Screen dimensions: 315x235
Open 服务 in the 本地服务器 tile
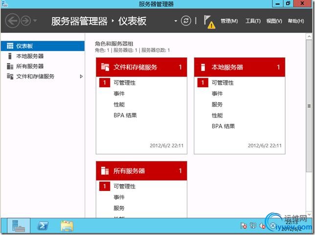217,104
